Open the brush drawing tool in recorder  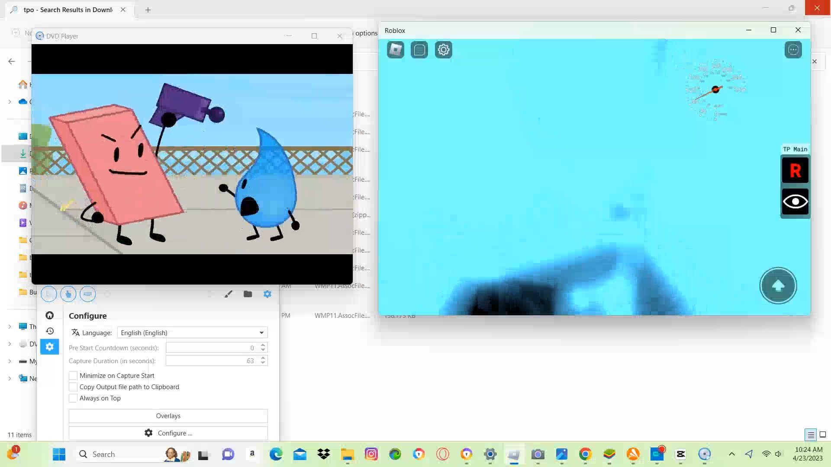[x=229, y=294]
